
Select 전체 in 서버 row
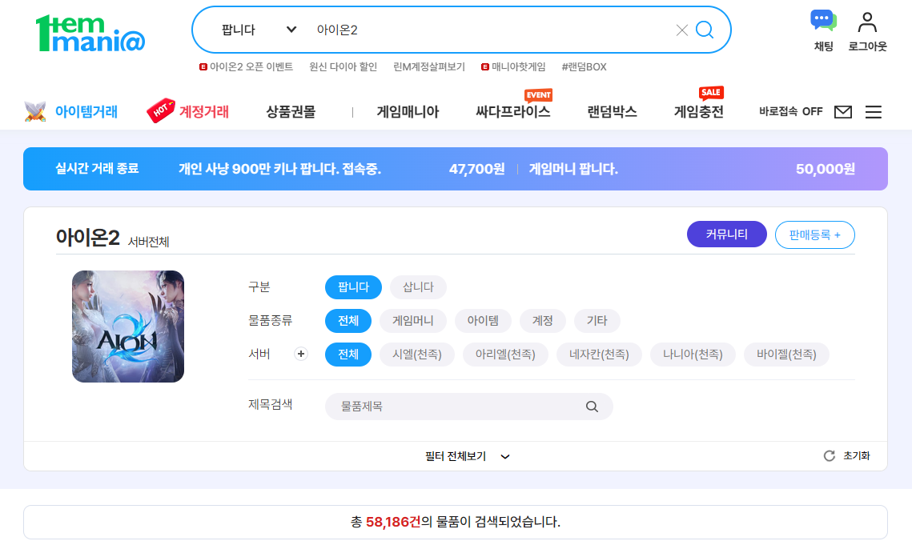pos(348,355)
